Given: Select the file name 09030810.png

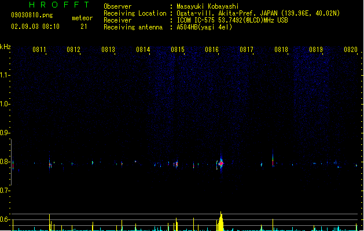Looking at the screenshot, I should [x=32, y=15].
